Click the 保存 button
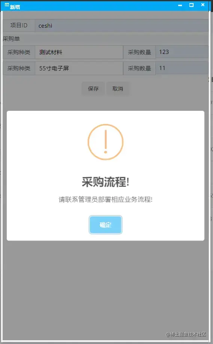Screen dimensions: 213x344 [x=93, y=89]
